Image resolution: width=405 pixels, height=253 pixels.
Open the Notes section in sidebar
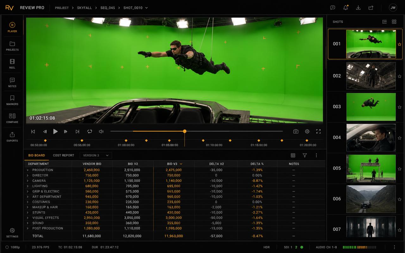point(12,82)
